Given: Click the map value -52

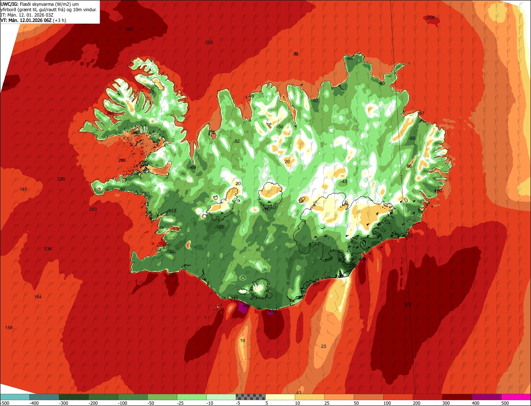Looking at the screenshot, I should (236, 141).
